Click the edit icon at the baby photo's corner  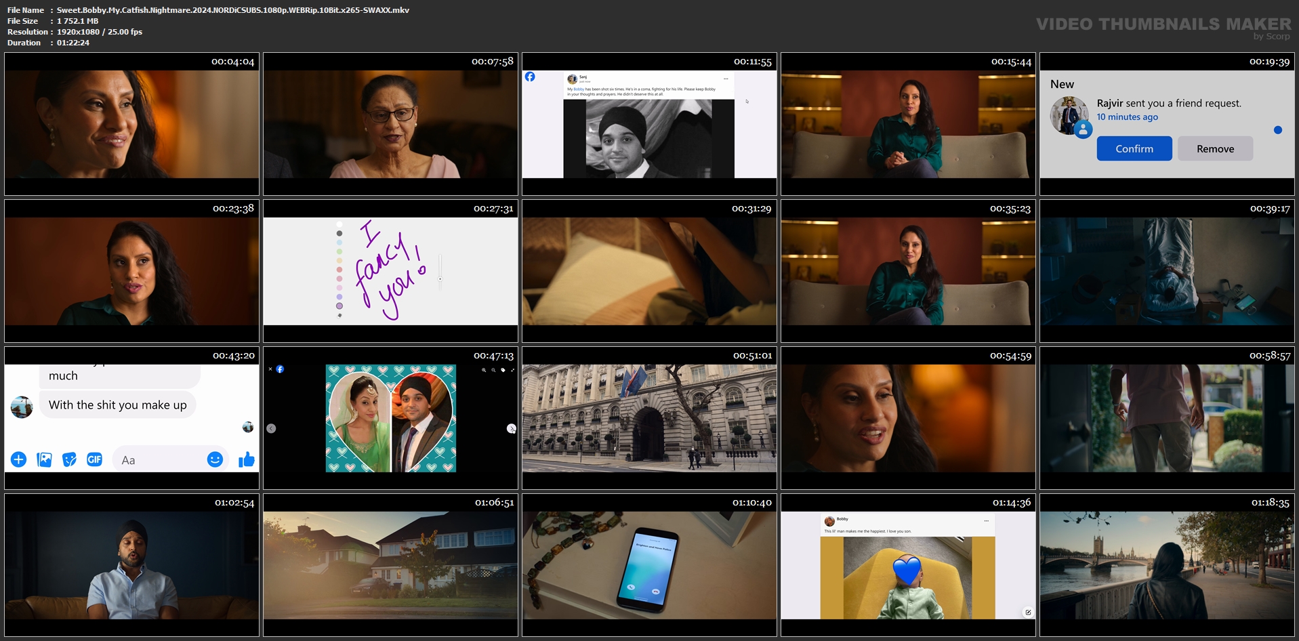coord(1028,612)
